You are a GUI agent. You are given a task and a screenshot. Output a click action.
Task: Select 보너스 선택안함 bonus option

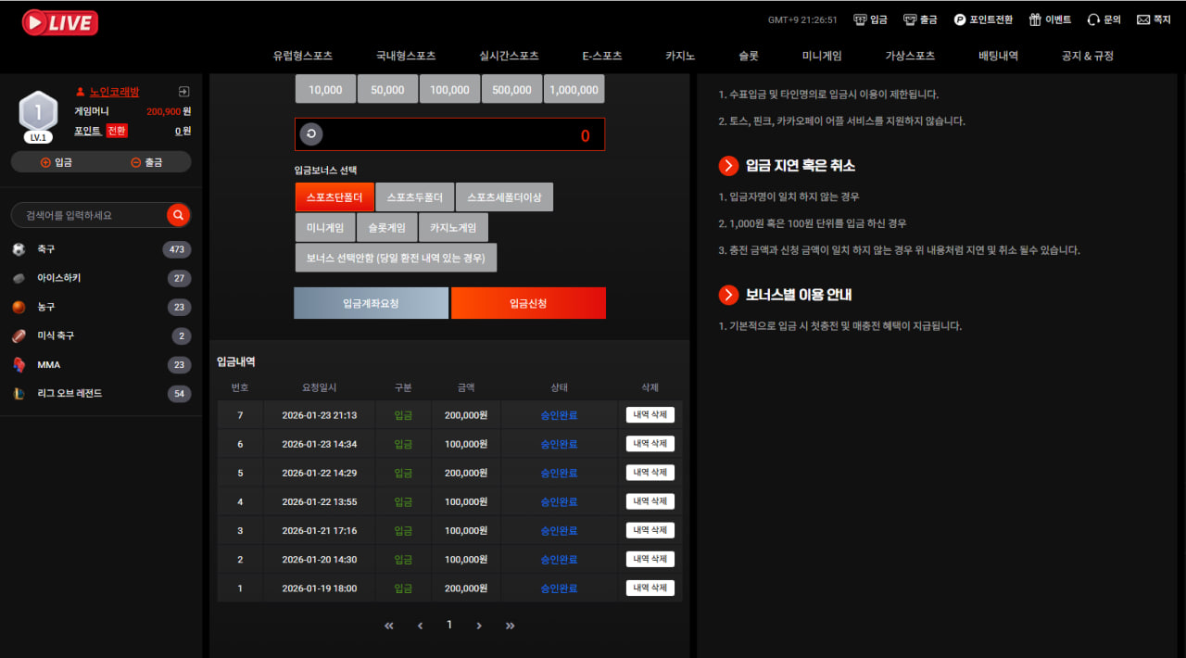tap(396, 259)
